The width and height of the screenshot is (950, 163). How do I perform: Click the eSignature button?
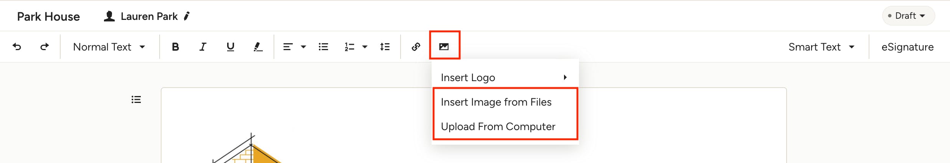click(907, 47)
